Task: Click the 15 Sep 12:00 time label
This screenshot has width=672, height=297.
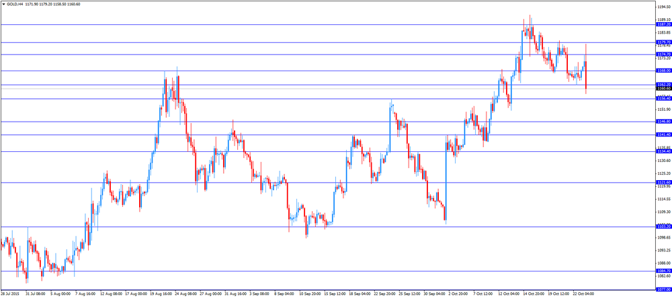Action: (x=335, y=294)
